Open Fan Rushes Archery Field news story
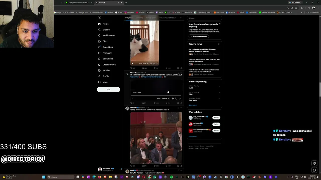 point(204,51)
